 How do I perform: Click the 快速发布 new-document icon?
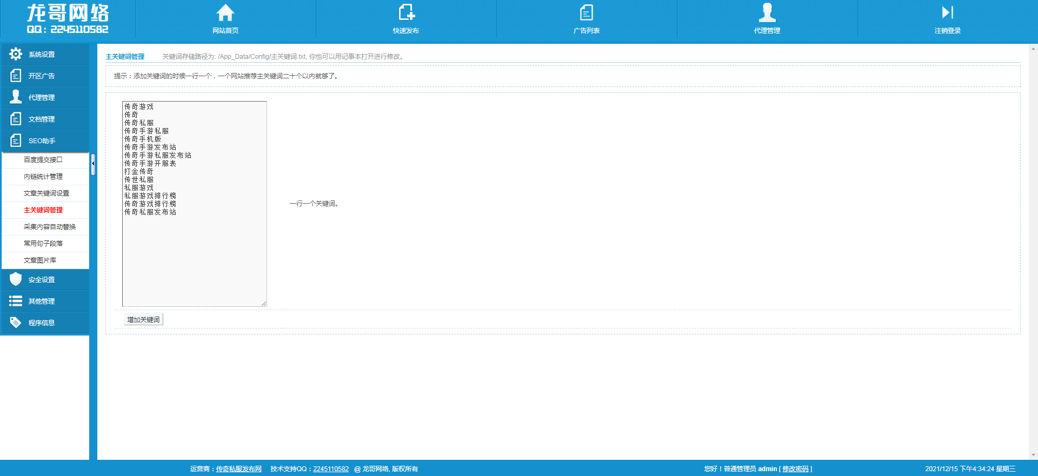(406, 12)
